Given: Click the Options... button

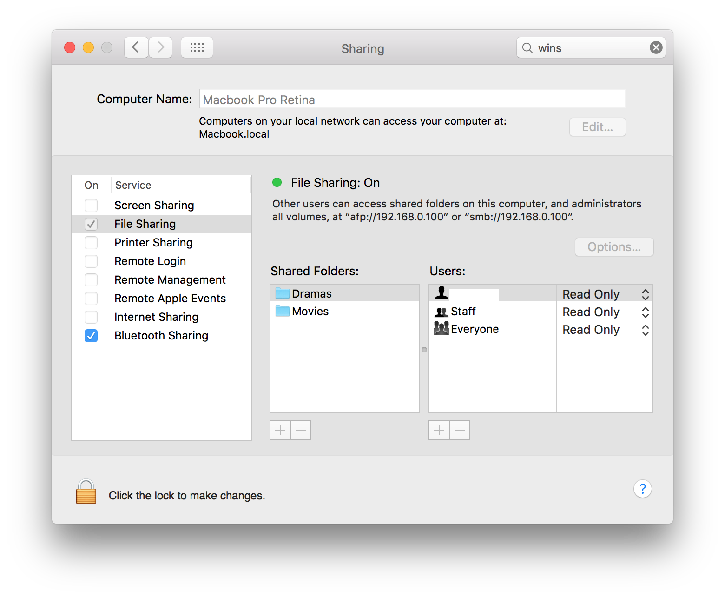Looking at the screenshot, I should pyautogui.click(x=614, y=247).
